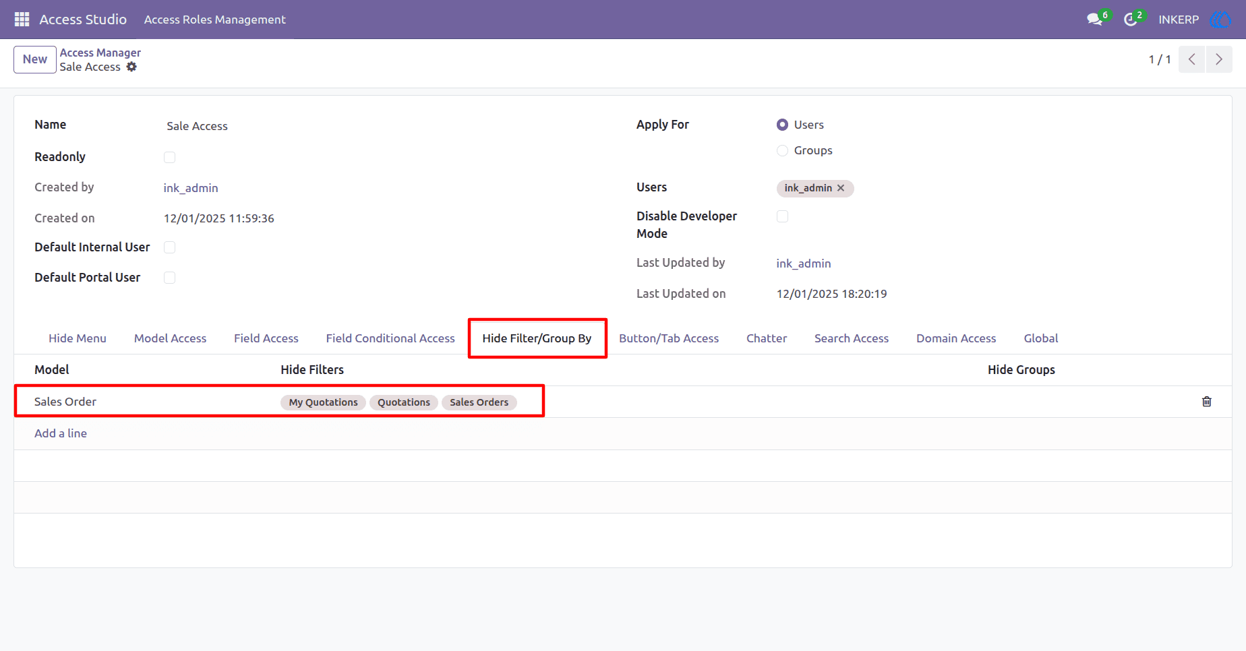
Task: Follow the Access Manager breadcrumb link
Action: (100, 53)
